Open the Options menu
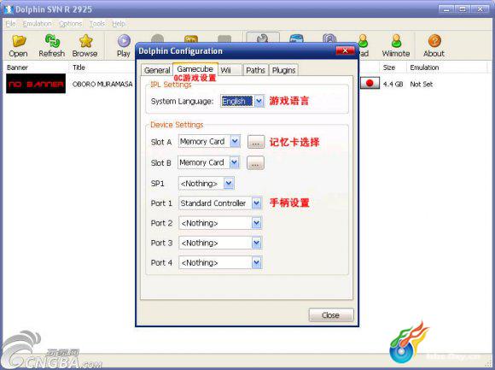The height and width of the screenshot is (370, 495). (x=70, y=24)
